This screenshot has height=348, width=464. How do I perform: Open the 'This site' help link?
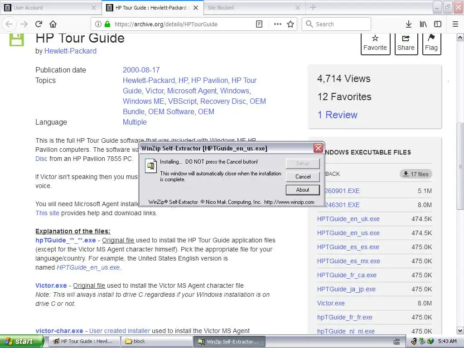[x=47, y=213]
